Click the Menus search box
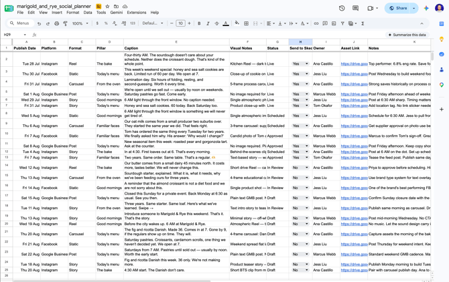This screenshot has height=282, width=449. pyautogui.click(x=20, y=23)
